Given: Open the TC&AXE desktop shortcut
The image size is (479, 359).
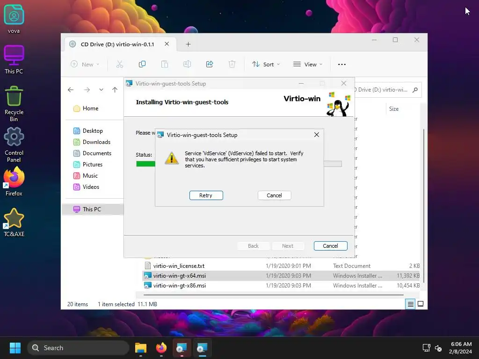Looking at the screenshot, I should click(x=14, y=222).
